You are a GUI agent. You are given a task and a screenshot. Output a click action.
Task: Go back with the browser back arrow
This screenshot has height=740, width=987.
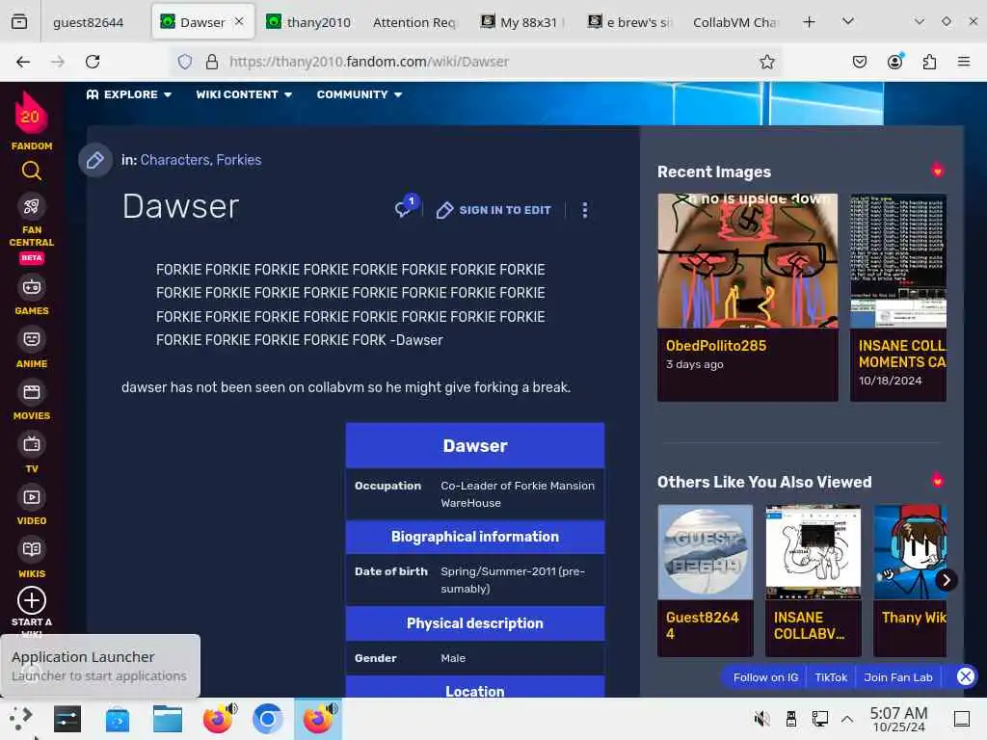[x=23, y=62]
